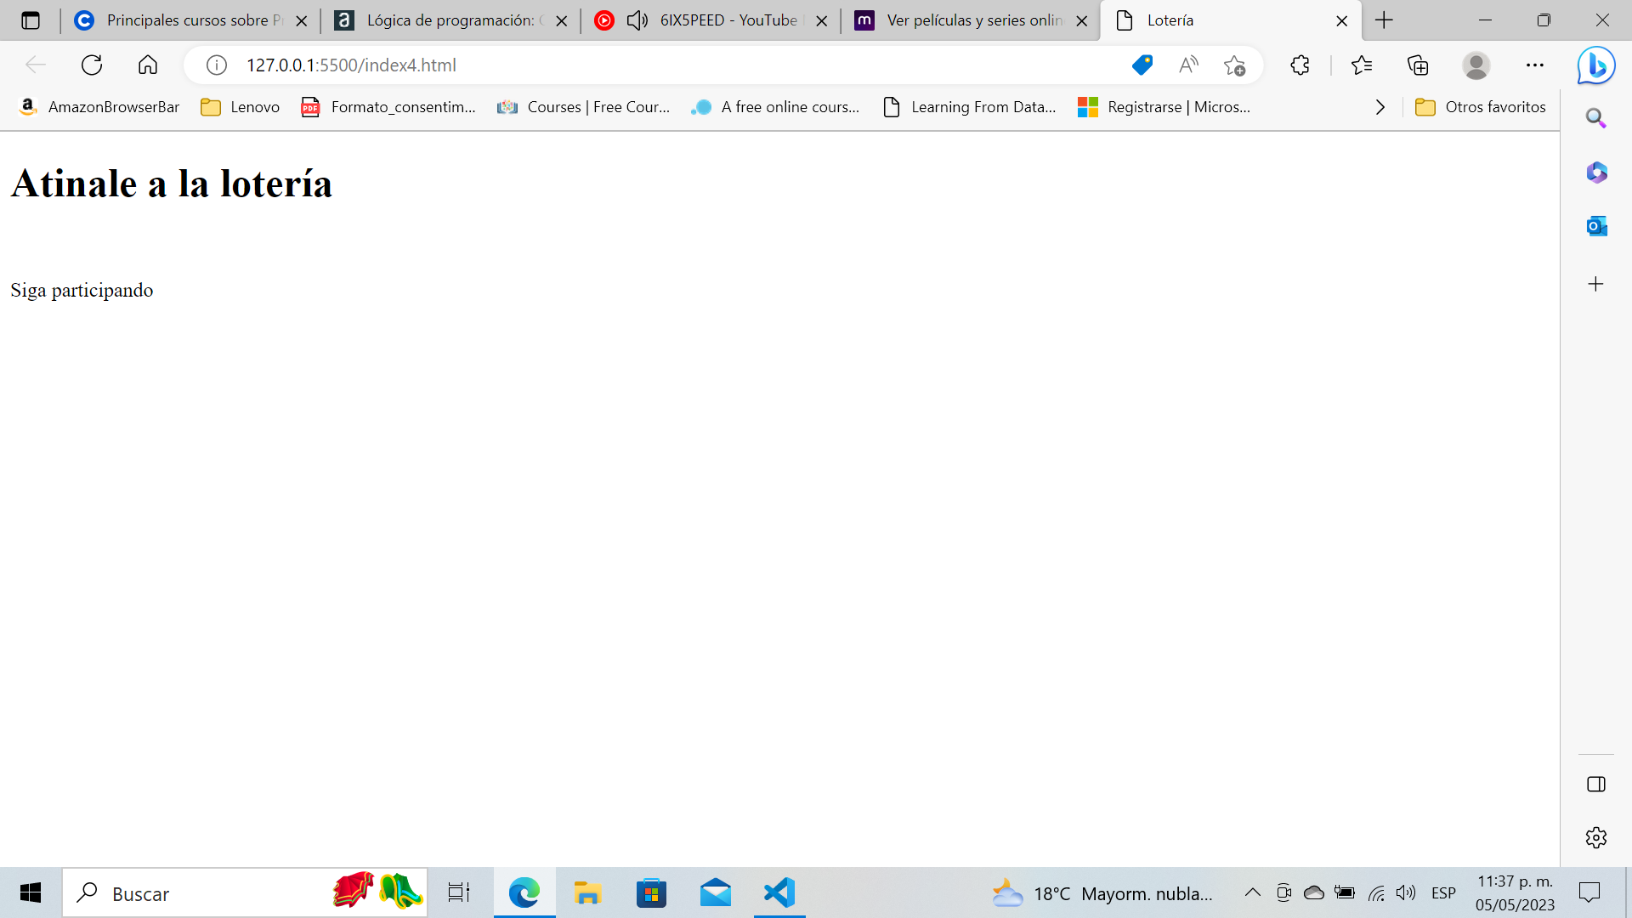
Task: Open Courses | Free Cour bookmark
Action: tap(584, 107)
